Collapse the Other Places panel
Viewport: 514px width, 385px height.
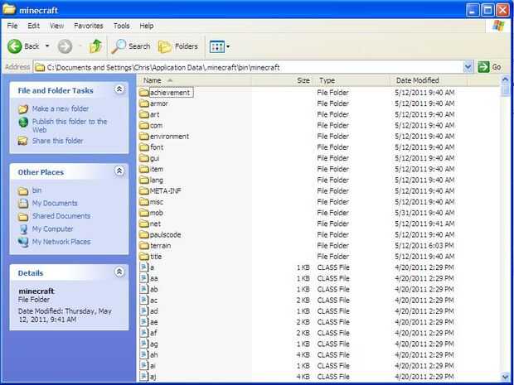119,171
